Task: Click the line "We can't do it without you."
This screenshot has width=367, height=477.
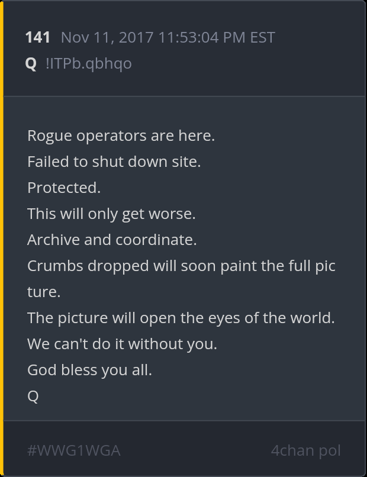Action: coord(122,344)
